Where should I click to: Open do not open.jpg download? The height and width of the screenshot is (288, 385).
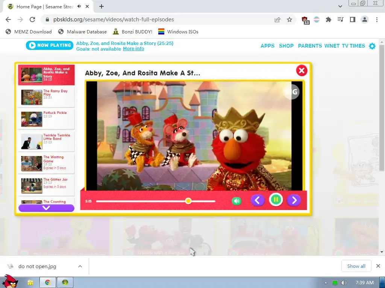click(37, 266)
